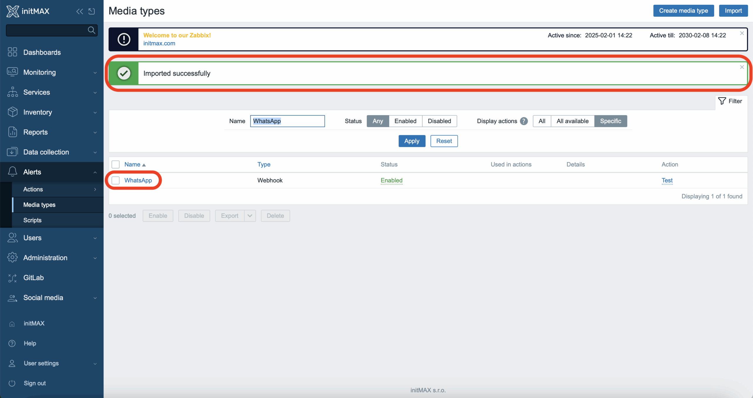Click the Data collection icon
Viewport: 753px width, 398px height.
coord(12,152)
